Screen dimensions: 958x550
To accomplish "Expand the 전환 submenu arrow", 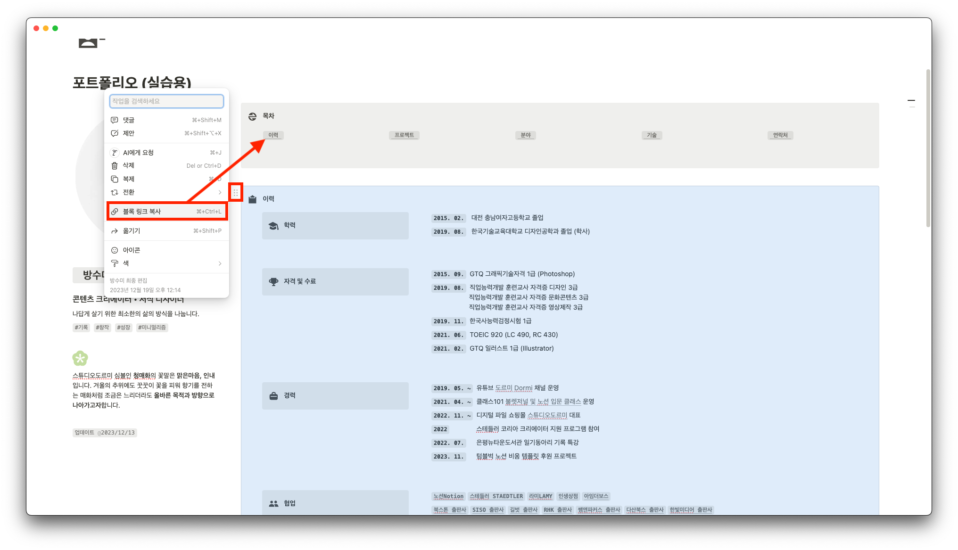I will click(x=220, y=192).
